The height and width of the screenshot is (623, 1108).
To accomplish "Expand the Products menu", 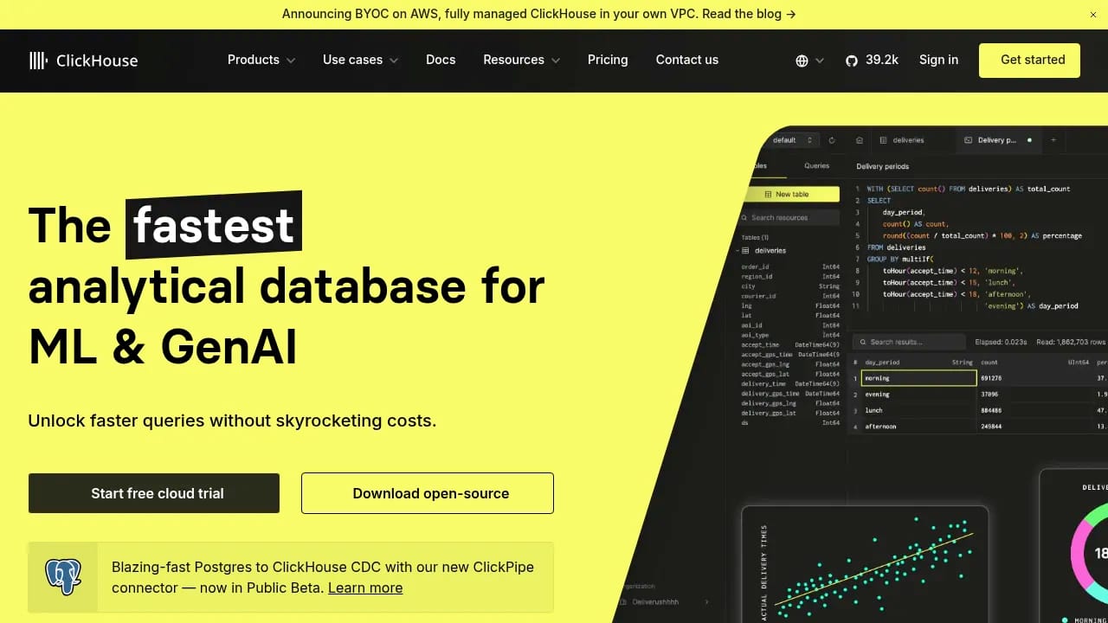I will 261,60.
